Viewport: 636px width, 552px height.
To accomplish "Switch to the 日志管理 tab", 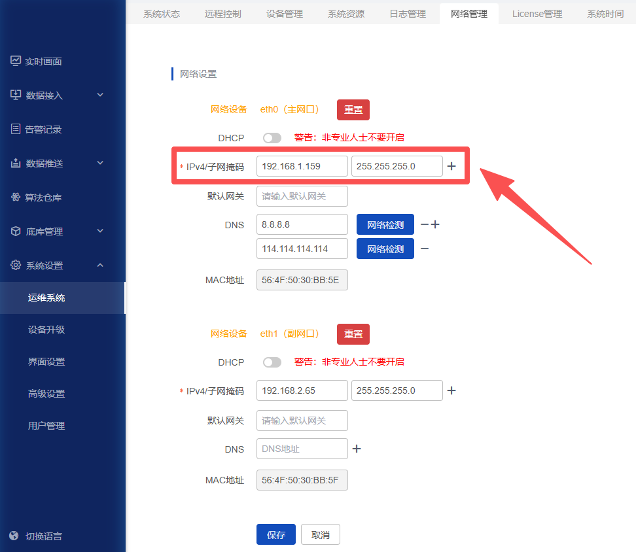I will 407,14.
